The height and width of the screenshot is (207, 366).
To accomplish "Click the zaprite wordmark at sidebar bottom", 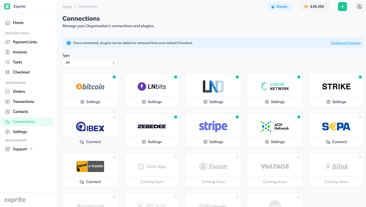I will click(15, 200).
